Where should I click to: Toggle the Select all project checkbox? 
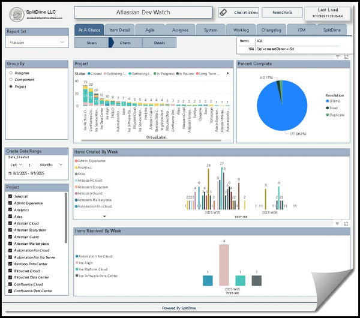pyautogui.click(x=9, y=196)
